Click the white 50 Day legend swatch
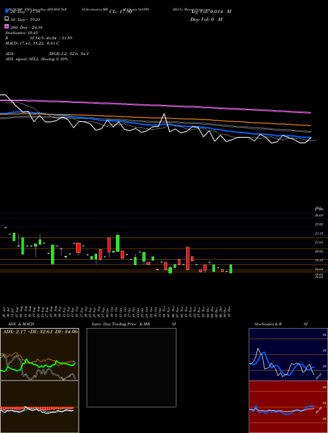 point(7,19)
